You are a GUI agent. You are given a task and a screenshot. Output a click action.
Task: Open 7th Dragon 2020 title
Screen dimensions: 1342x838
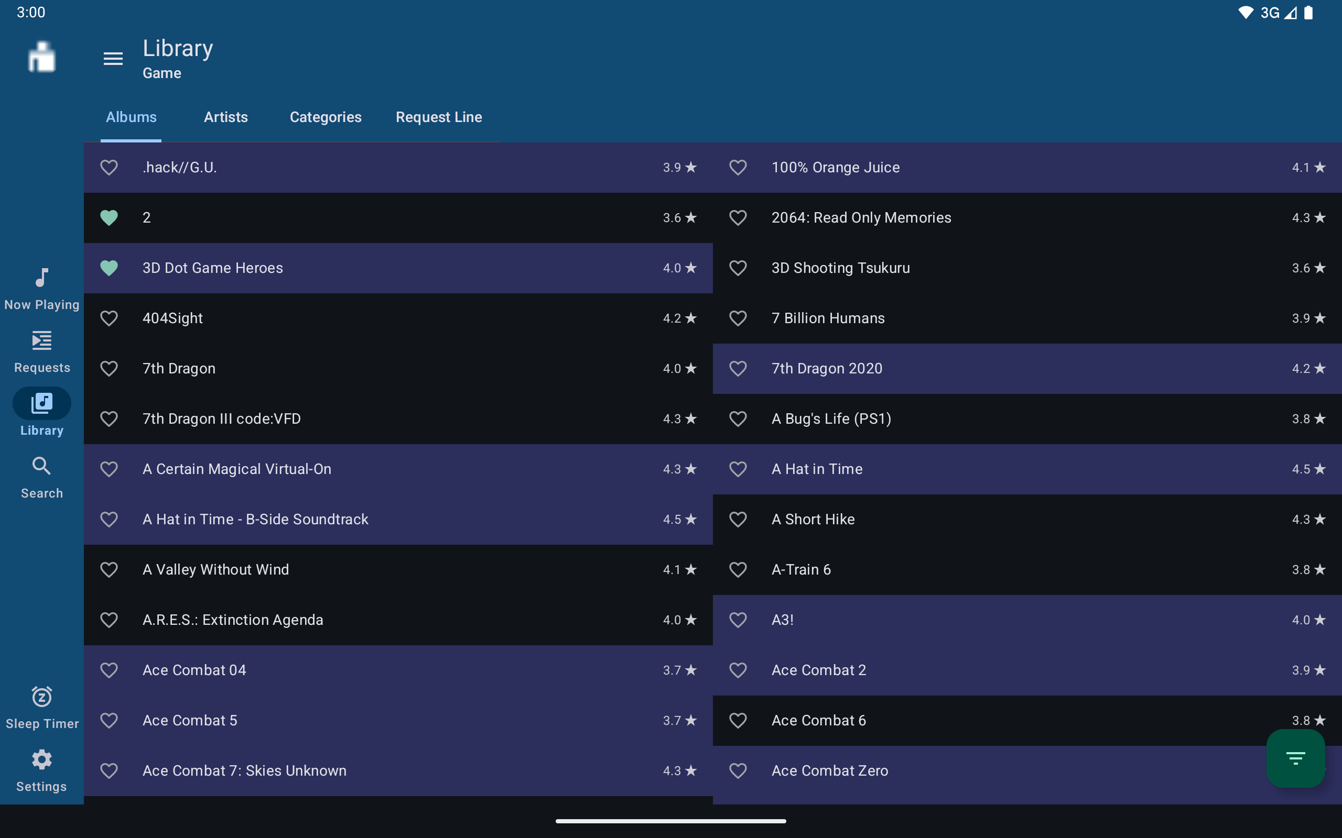[x=827, y=369]
